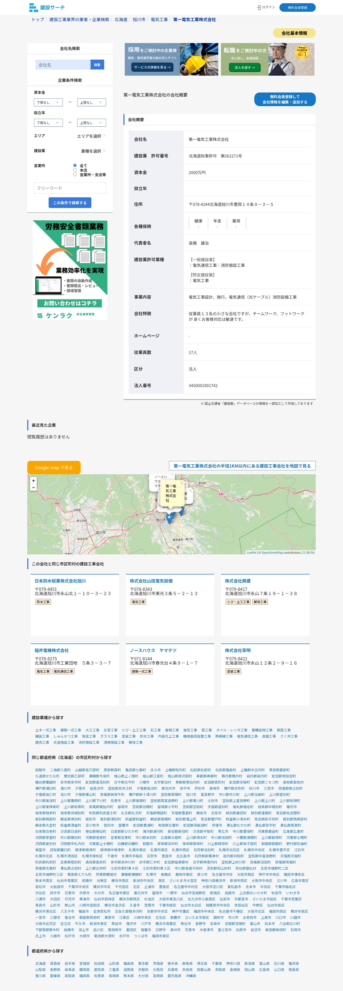
Task: Click the ログイン link
Action: coord(268,7)
